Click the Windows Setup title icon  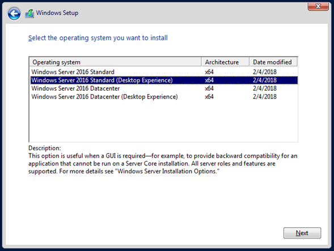(29, 14)
